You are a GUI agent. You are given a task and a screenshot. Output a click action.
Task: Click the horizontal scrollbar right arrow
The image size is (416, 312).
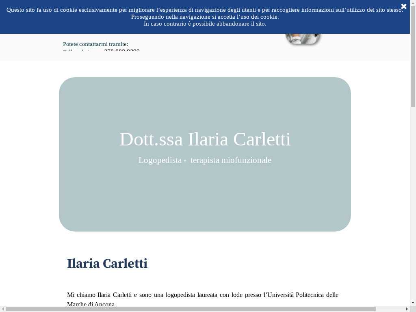[x=407, y=309]
